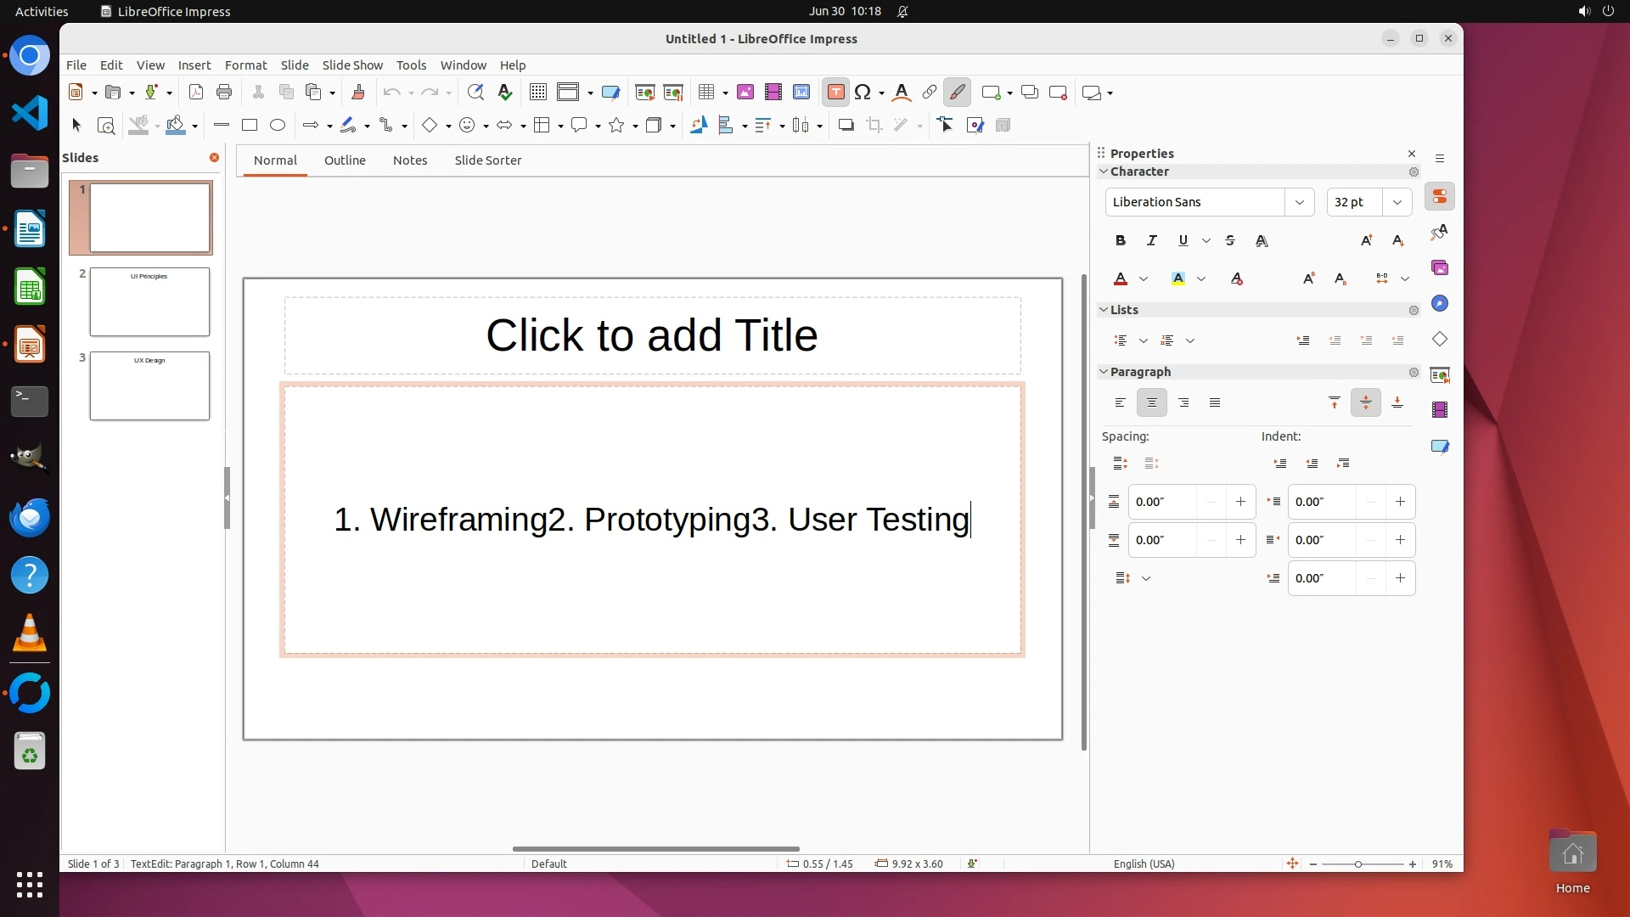
Task: Toggle Italic in Character panel
Action: coord(1151,240)
